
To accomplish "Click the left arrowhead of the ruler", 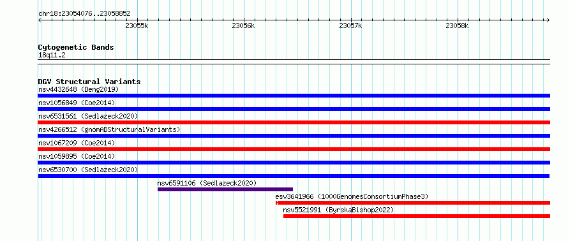I will tap(40, 20).
